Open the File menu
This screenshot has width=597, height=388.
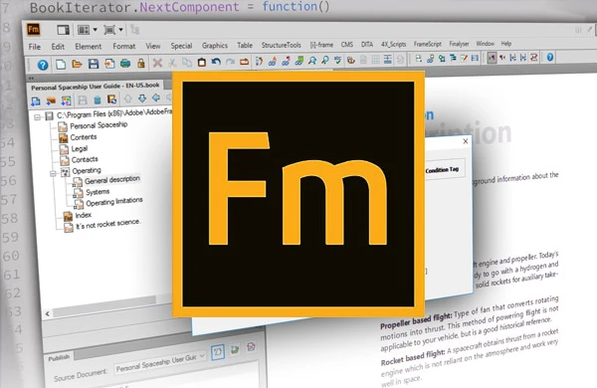34,47
